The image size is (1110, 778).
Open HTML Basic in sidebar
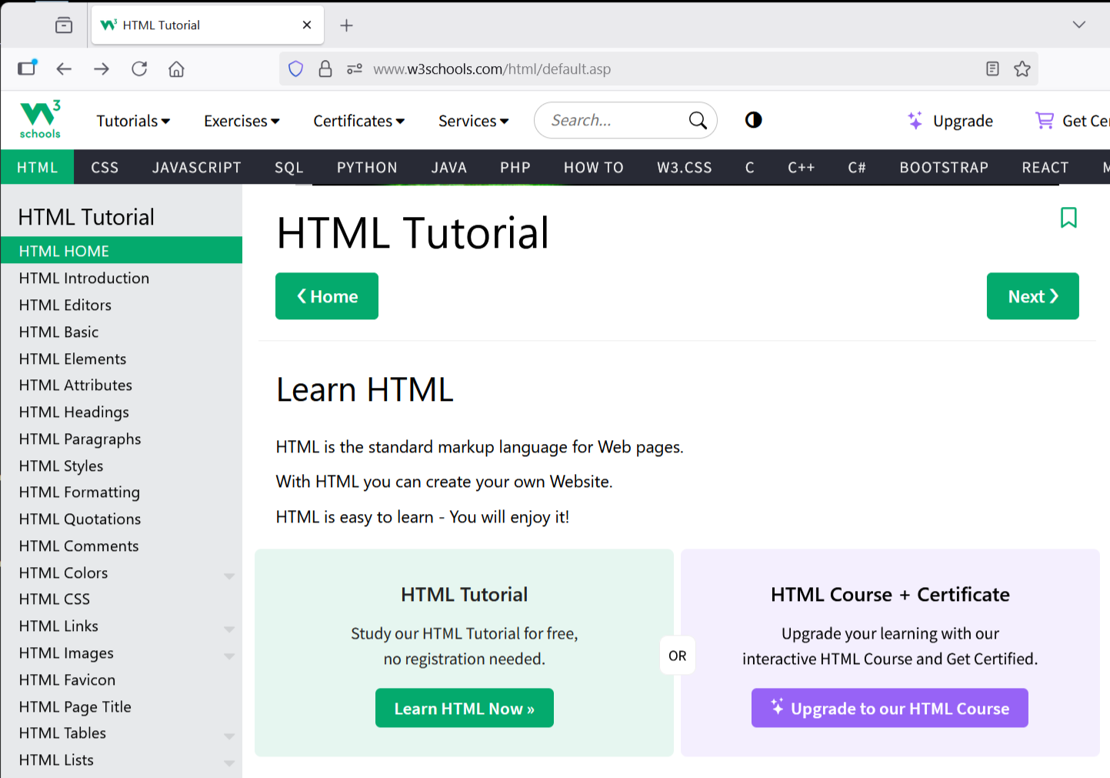click(121, 332)
